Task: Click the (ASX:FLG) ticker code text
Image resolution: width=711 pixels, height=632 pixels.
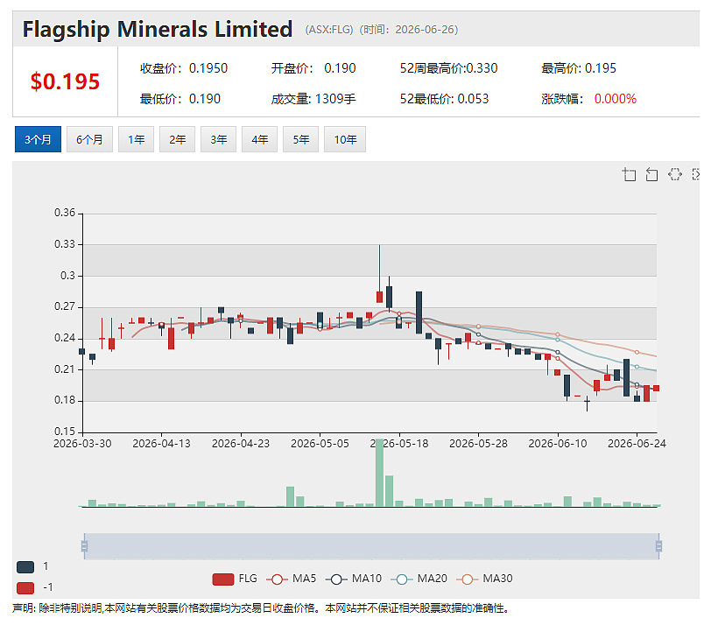Action: pos(329,30)
